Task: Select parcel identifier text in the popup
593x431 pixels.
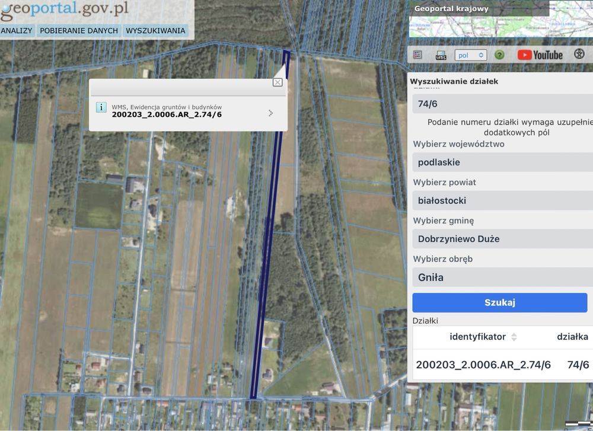Action: coord(167,114)
